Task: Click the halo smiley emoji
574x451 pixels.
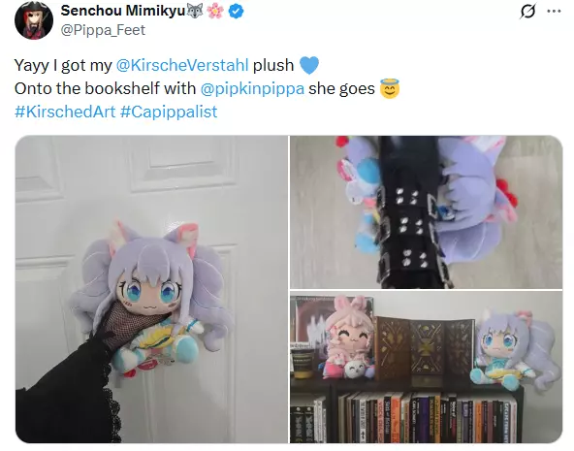Action: (390, 88)
